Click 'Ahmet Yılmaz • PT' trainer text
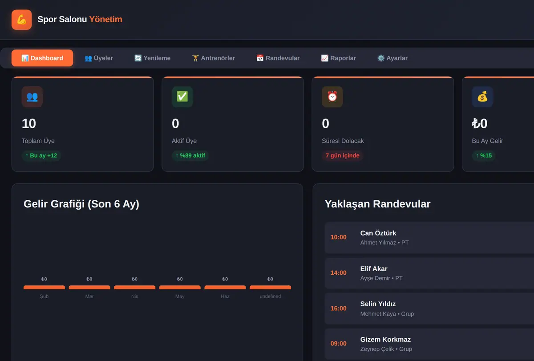 tap(384, 243)
